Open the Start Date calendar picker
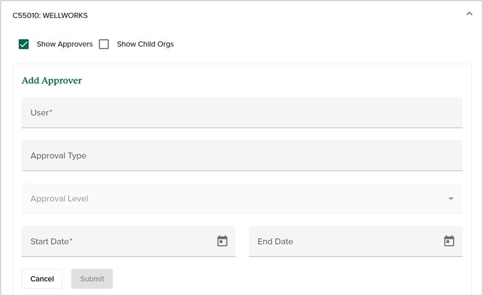Image resolution: width=483 pixels, height=296 pixels. 222,242
